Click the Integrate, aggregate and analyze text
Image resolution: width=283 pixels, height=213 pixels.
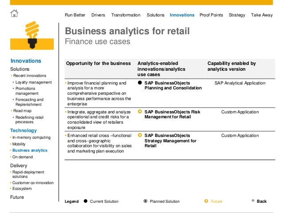pyautogui.click(x=99, y=120)
